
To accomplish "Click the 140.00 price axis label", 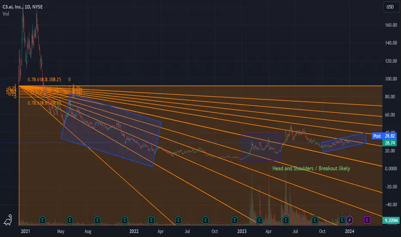I will pyautogui.click(x=391, y=43).
